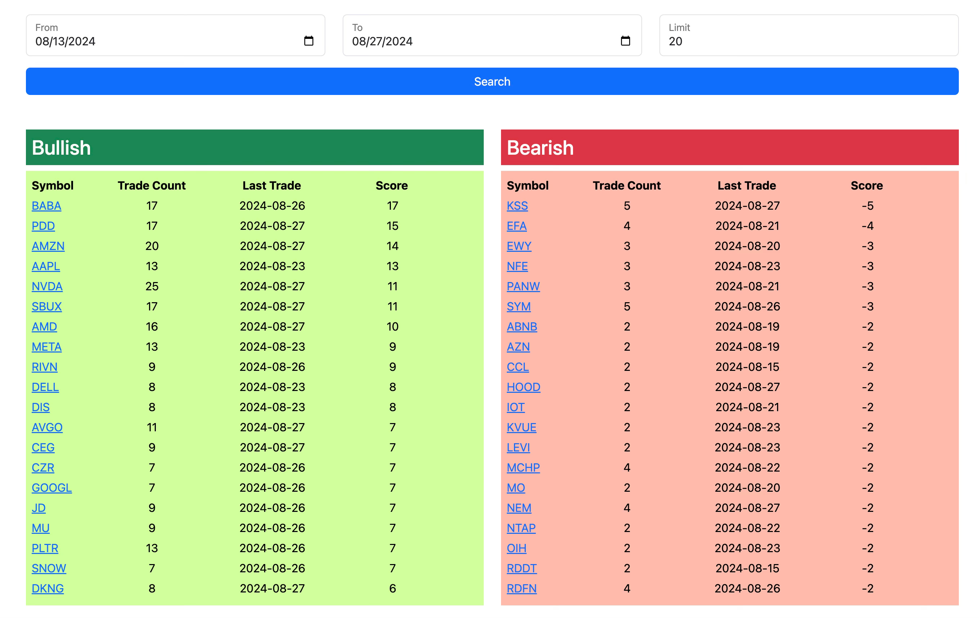
Task: Open the CEG symbol link
Action: tap(43, 447)
